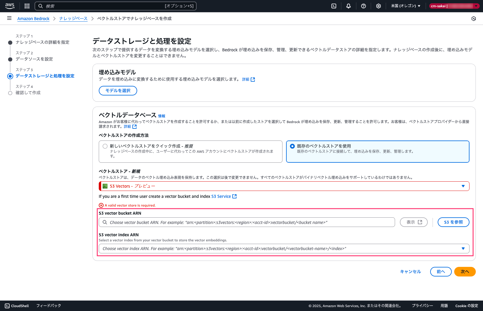This screenshot has height=311, width=483.
Task: Click the S3 を参照 button
Action: coord(453,222)
